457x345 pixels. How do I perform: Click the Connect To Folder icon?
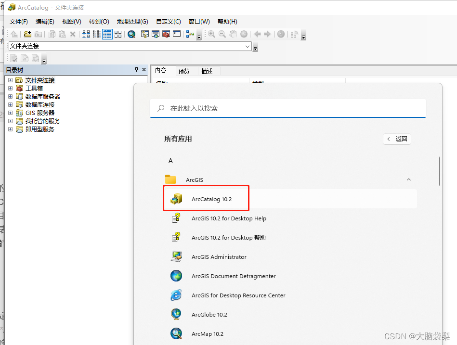click(x=27, y=34)
